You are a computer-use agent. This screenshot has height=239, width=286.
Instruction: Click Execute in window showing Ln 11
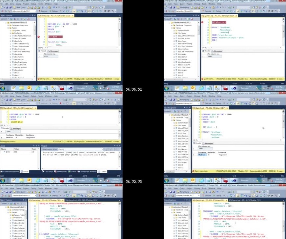coord(43,11)
